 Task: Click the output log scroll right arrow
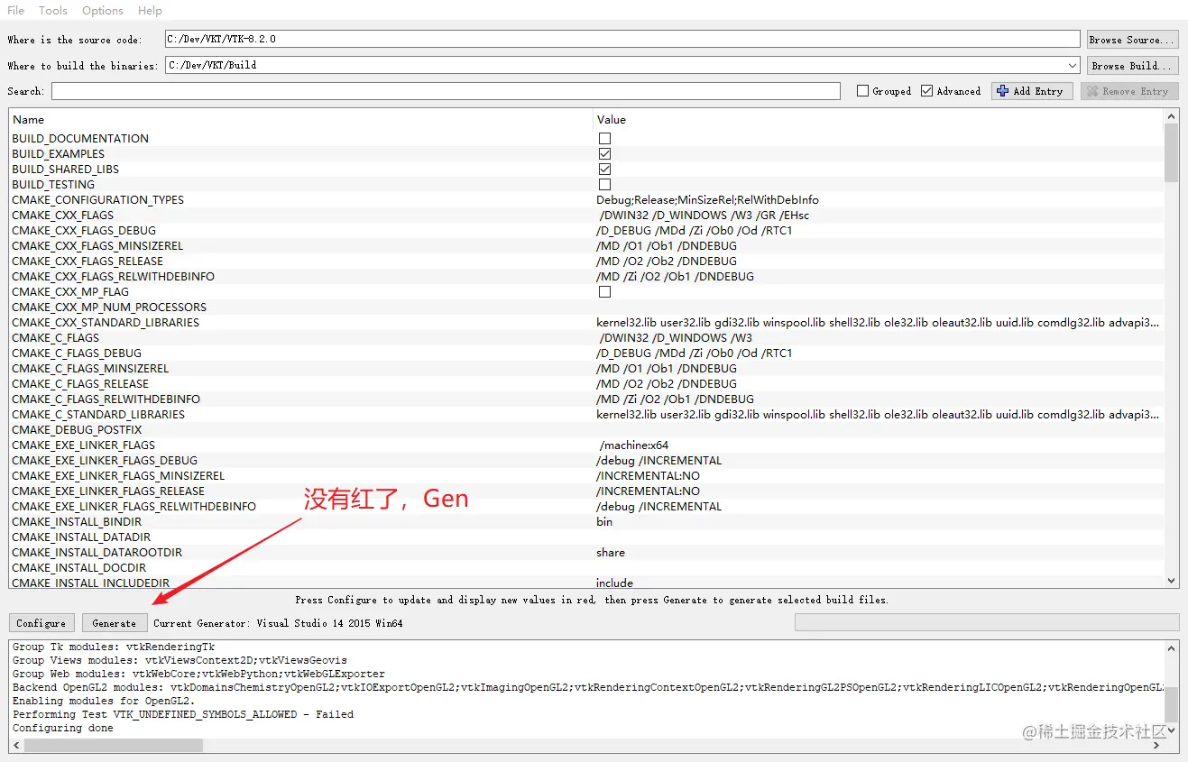click(1158, 746)
